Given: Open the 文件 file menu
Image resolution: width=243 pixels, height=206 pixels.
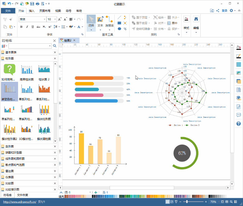Looking at the screenshot, I should pos(8,11).
